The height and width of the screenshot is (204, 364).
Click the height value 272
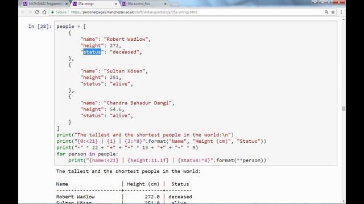[x=114, y=45]
